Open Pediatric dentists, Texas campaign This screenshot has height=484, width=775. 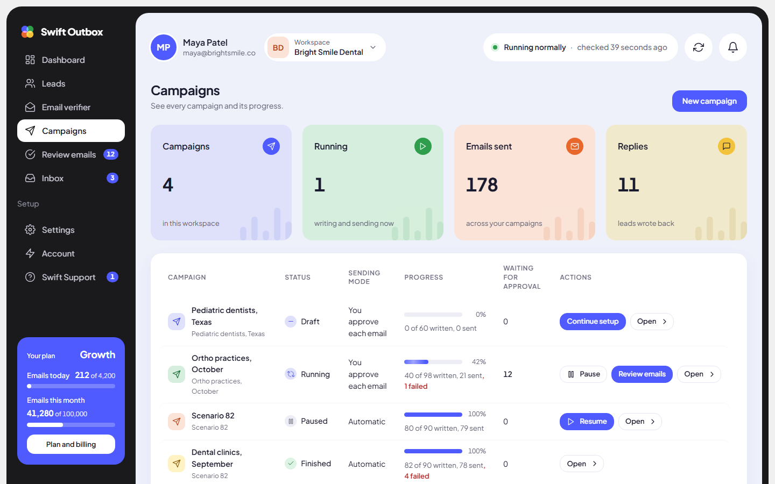click(x=652, y=322)
